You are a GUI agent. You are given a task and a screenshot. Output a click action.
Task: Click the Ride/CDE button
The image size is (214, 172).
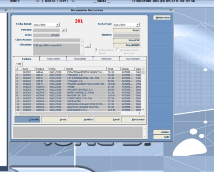(x=127, y=40)
